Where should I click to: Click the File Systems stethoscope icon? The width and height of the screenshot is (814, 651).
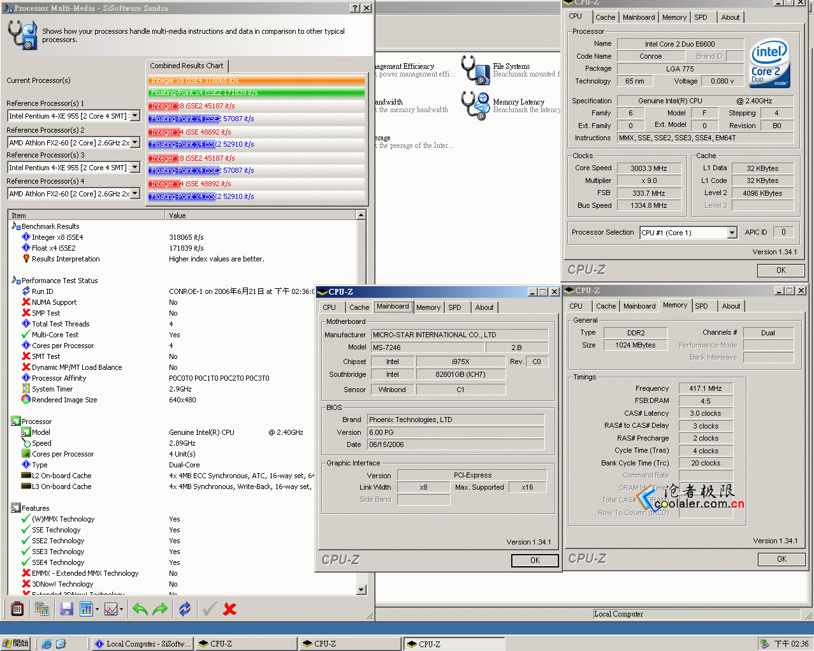[x=476, y=70]
